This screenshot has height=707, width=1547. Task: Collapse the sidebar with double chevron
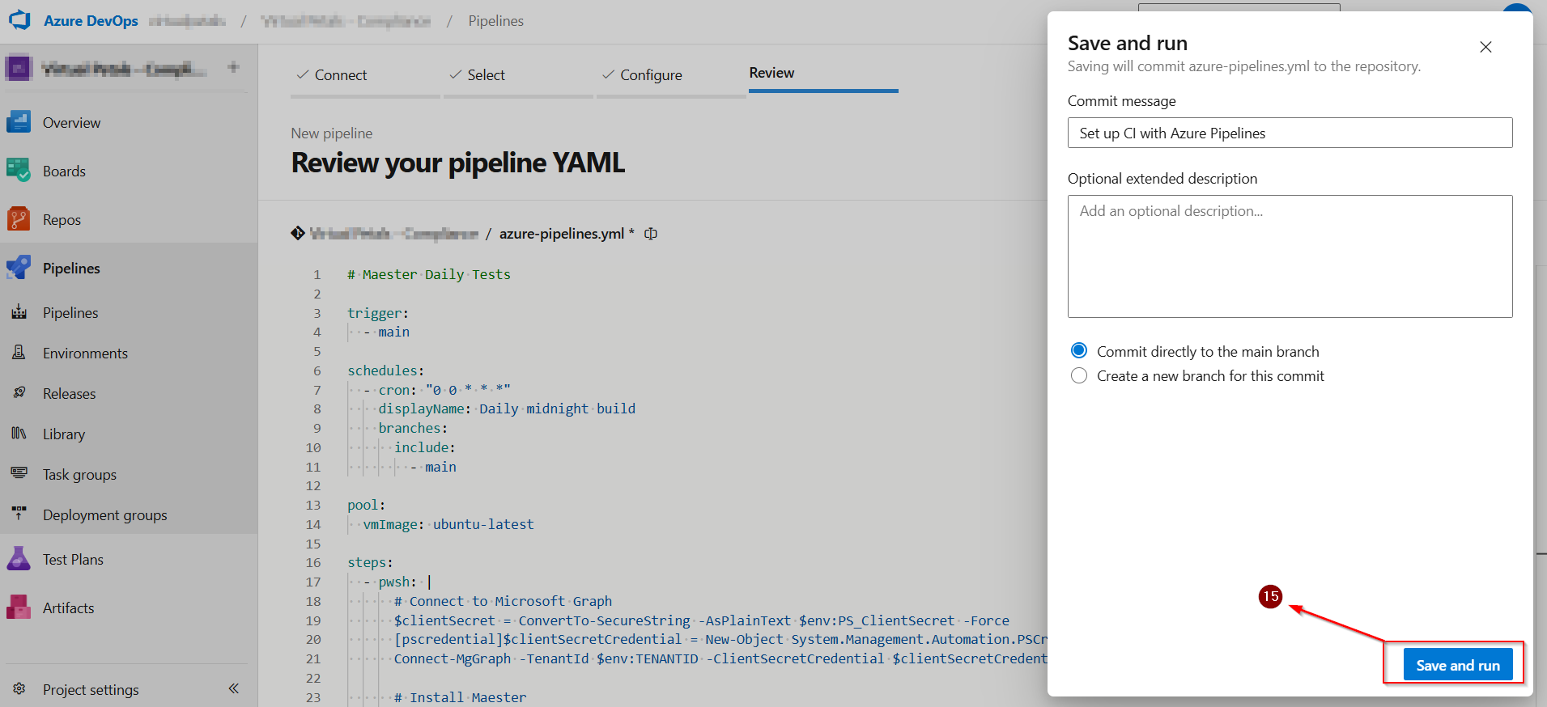click(233, 688)
